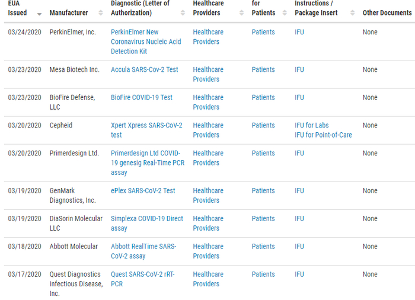Click the ePlex SARS-CoV-2 Test link

(x=143, y=190)
